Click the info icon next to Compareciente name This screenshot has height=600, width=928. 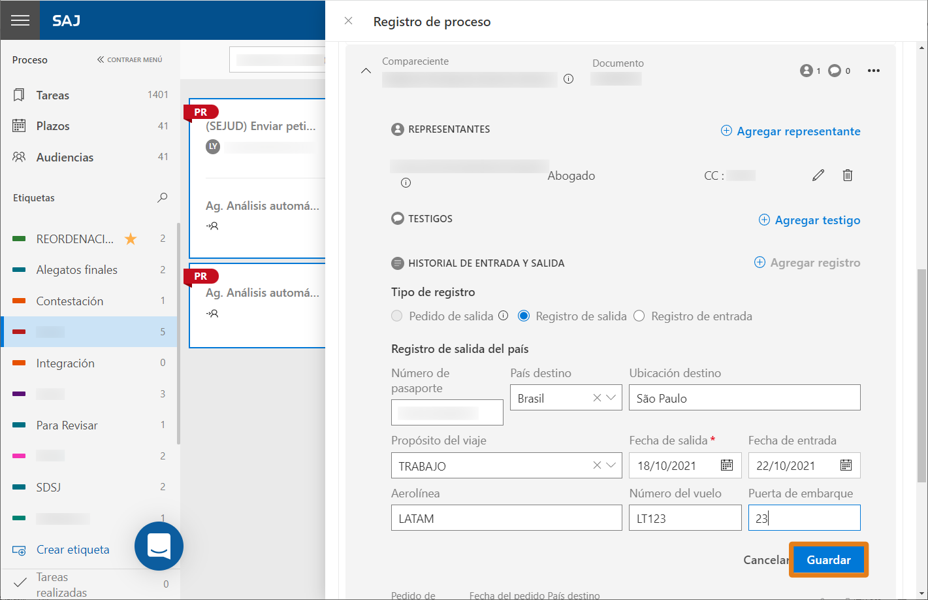pos(569,79)
